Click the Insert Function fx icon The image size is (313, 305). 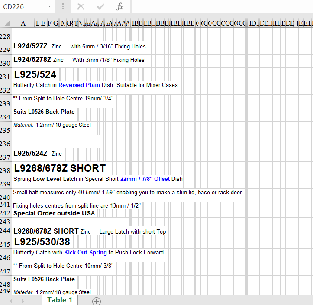coord(120,6)
